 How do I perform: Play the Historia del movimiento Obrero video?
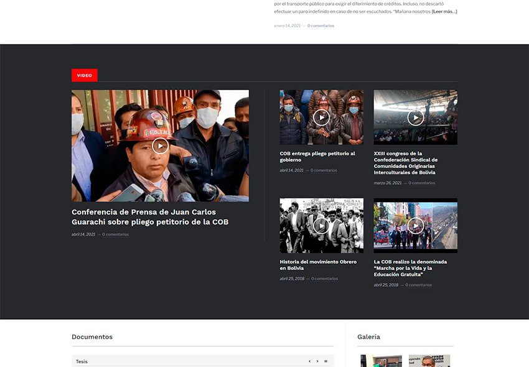click(321, 226)
